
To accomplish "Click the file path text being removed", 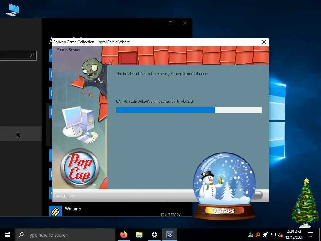I will 155,101.
